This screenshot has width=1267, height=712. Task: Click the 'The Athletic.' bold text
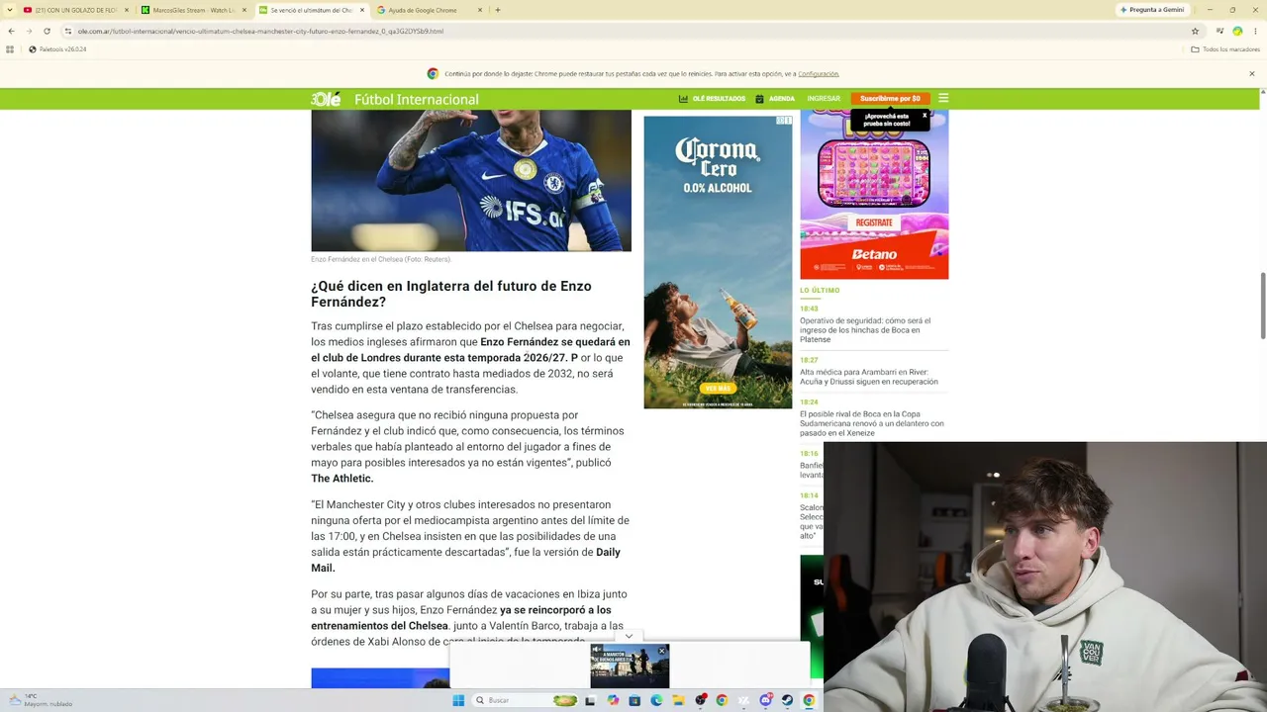point(342,479)
